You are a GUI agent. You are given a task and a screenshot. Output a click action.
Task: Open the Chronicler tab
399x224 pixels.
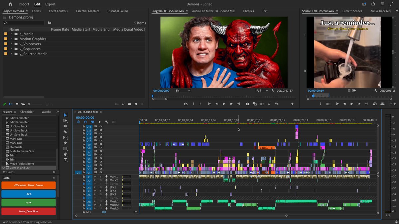click(27, 112)
